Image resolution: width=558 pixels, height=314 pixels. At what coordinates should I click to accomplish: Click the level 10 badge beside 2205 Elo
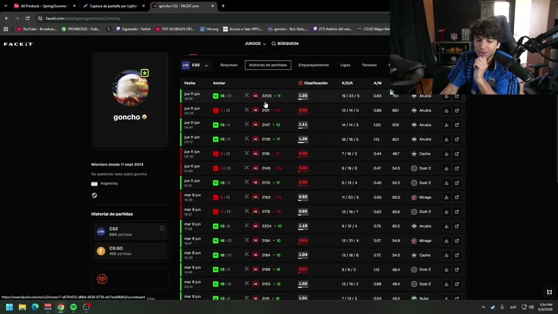pos(255,96)
